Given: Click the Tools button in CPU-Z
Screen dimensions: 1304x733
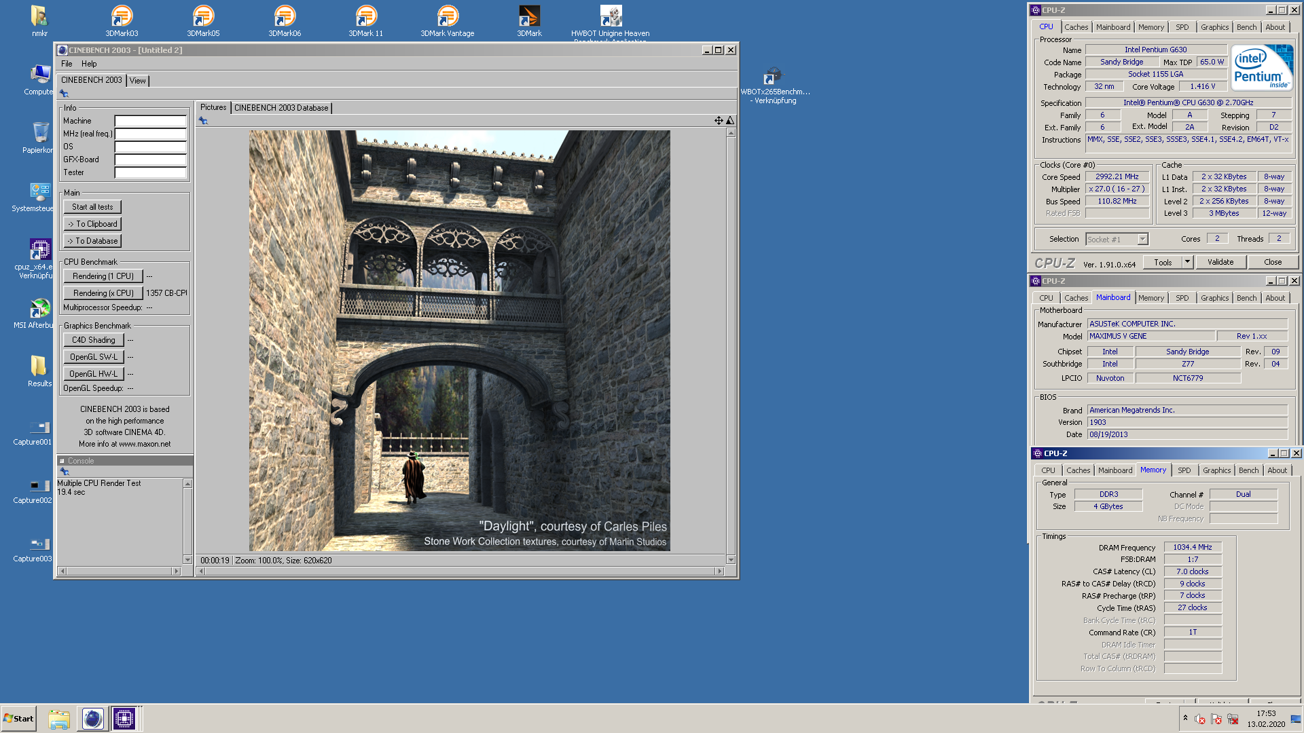Looking at the screenshot, I should (1163, 262).
